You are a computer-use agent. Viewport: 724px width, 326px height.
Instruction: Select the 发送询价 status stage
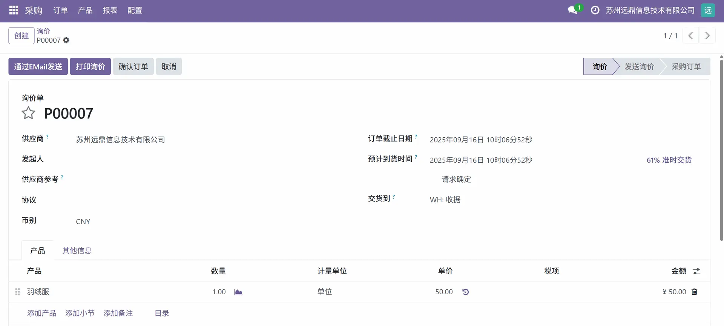[x=639, y=66]
